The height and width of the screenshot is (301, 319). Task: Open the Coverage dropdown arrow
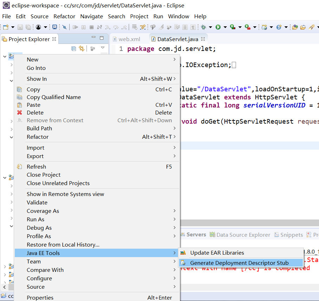(x=240, y=27)
